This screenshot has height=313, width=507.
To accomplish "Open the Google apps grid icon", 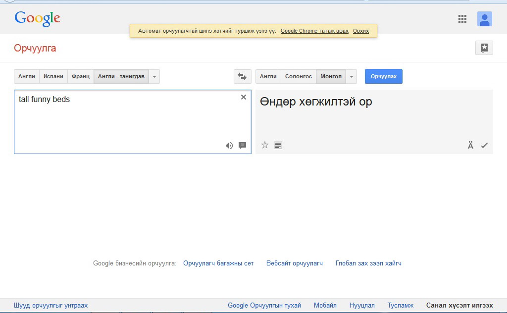I will (x=462, y=19).
